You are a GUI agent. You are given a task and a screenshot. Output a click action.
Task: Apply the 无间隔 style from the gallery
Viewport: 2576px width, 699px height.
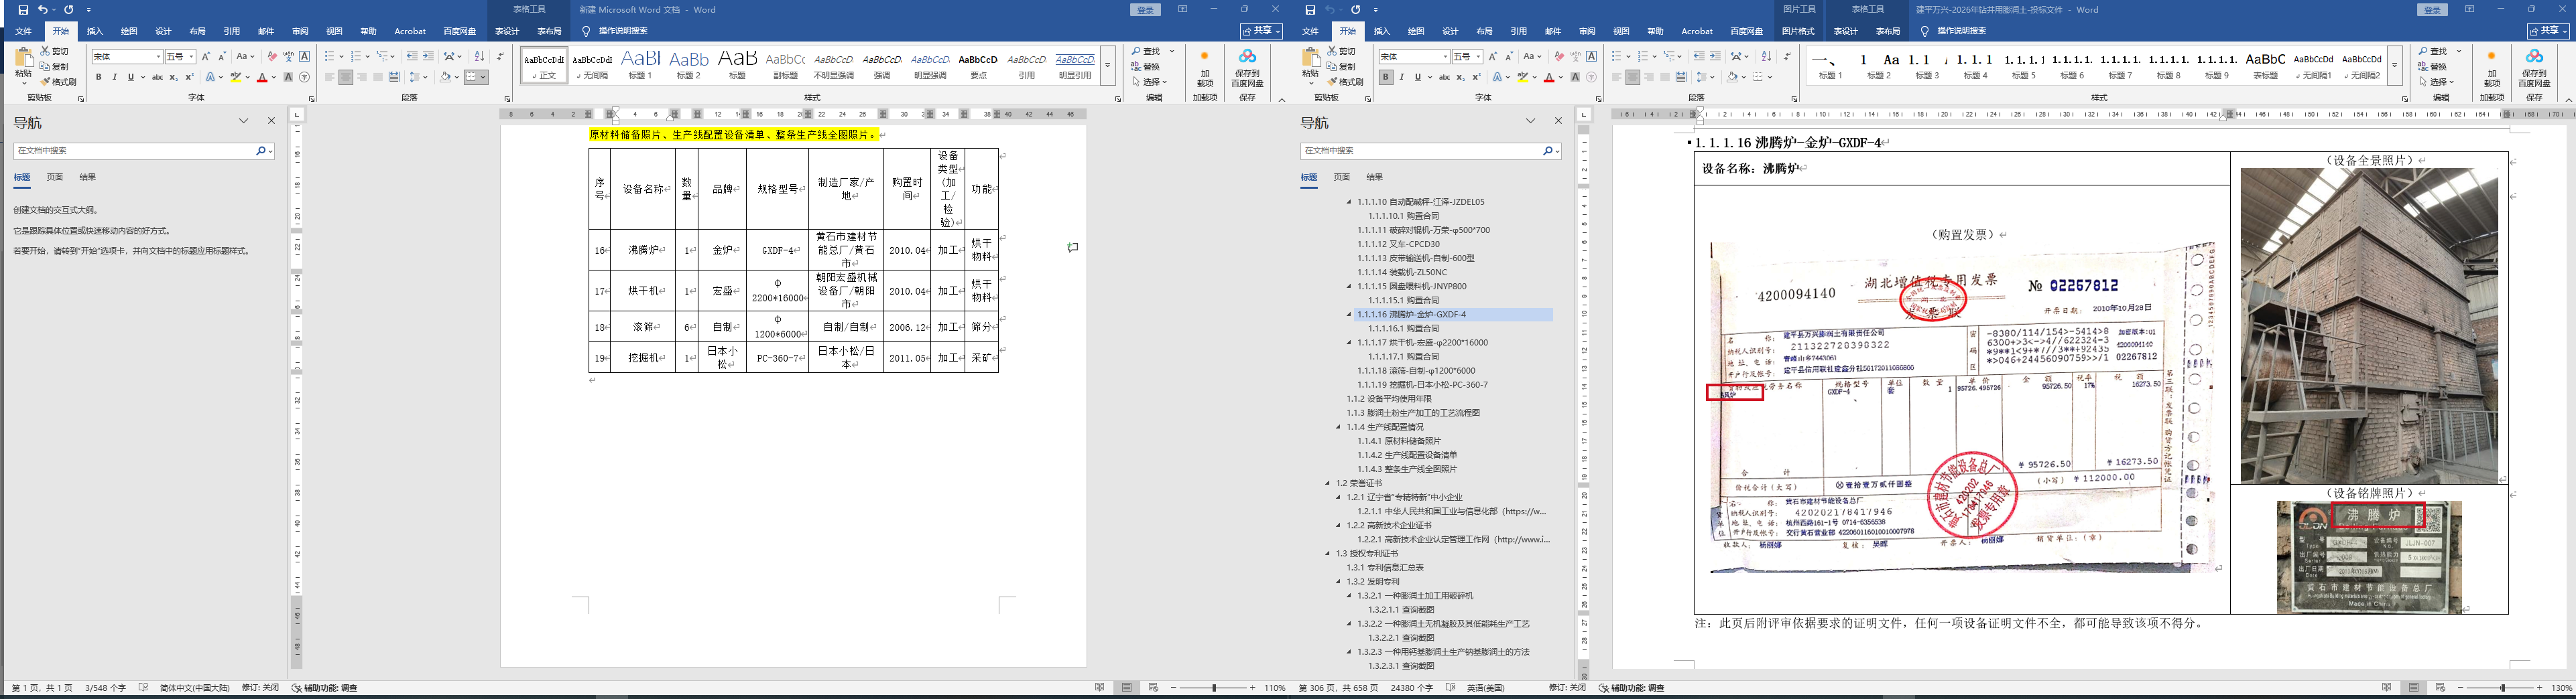click(592, 66)
